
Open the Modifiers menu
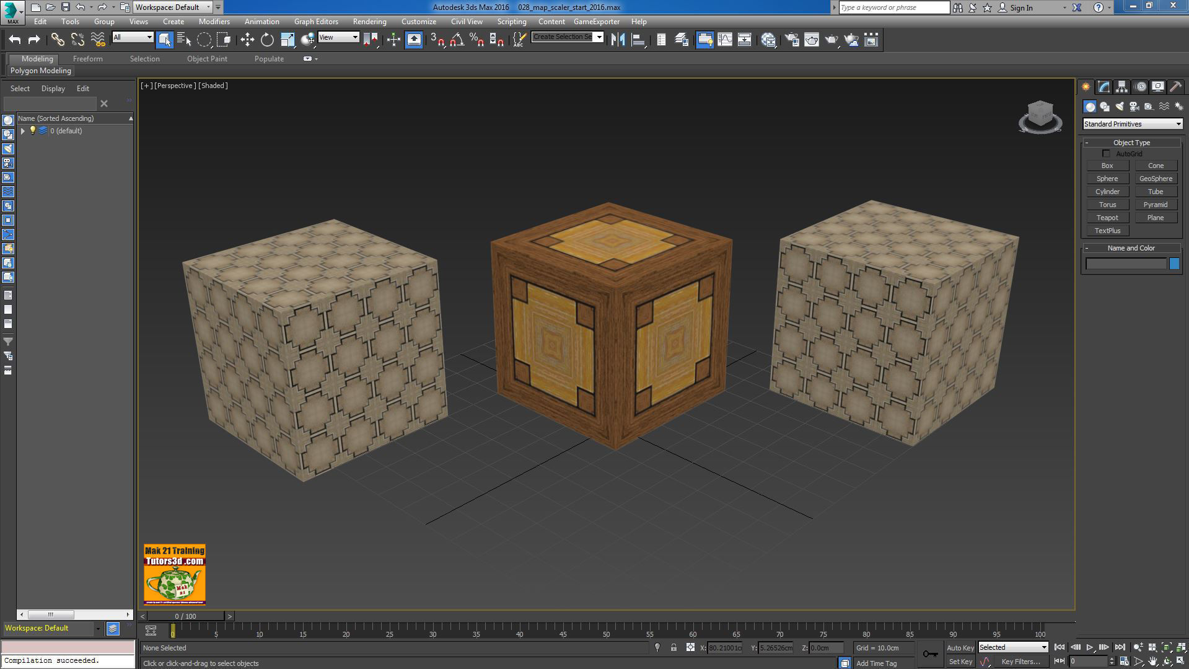[x=214, y=21]
